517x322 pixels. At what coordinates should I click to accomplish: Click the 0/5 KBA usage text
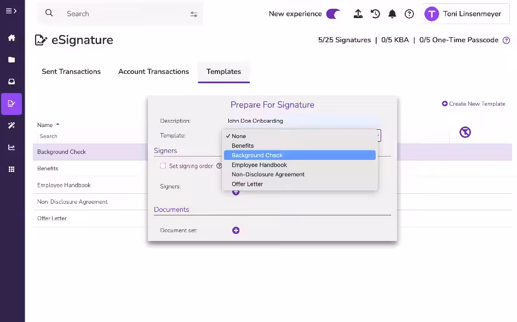395,40
